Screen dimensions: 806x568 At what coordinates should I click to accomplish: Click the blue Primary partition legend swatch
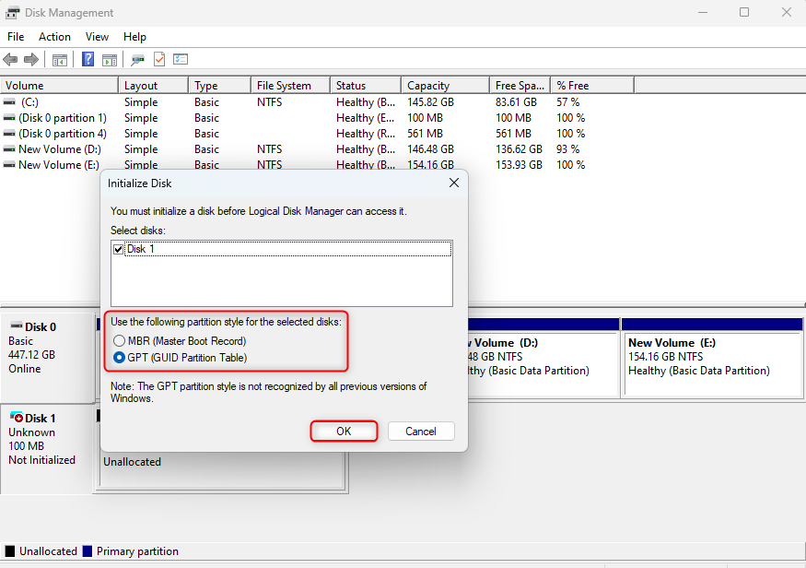pos(88,551)
